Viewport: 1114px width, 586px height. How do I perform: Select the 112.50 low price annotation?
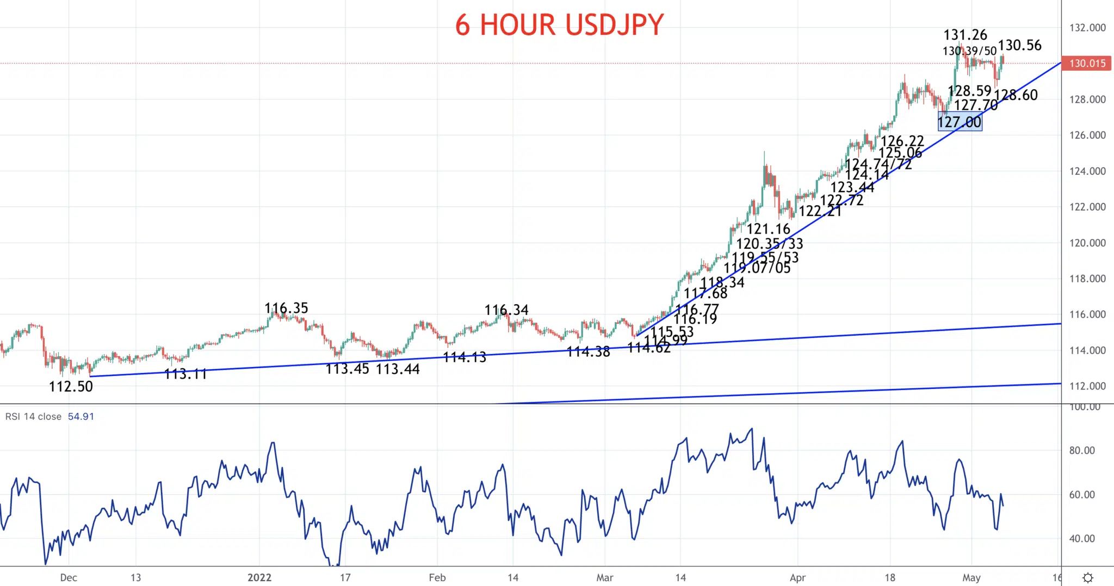tap(71, 387)
